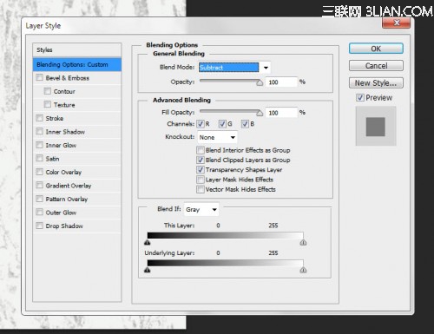Select Blending Options: Custom in list
434x334 pixels.
click(x=77, y=65)
